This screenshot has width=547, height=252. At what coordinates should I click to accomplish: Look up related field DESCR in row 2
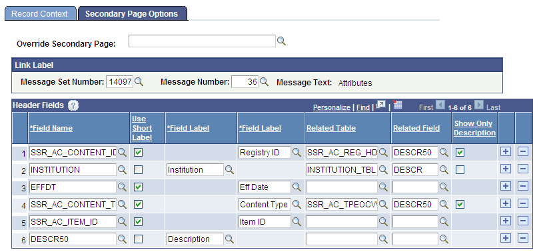pos(444,169)
